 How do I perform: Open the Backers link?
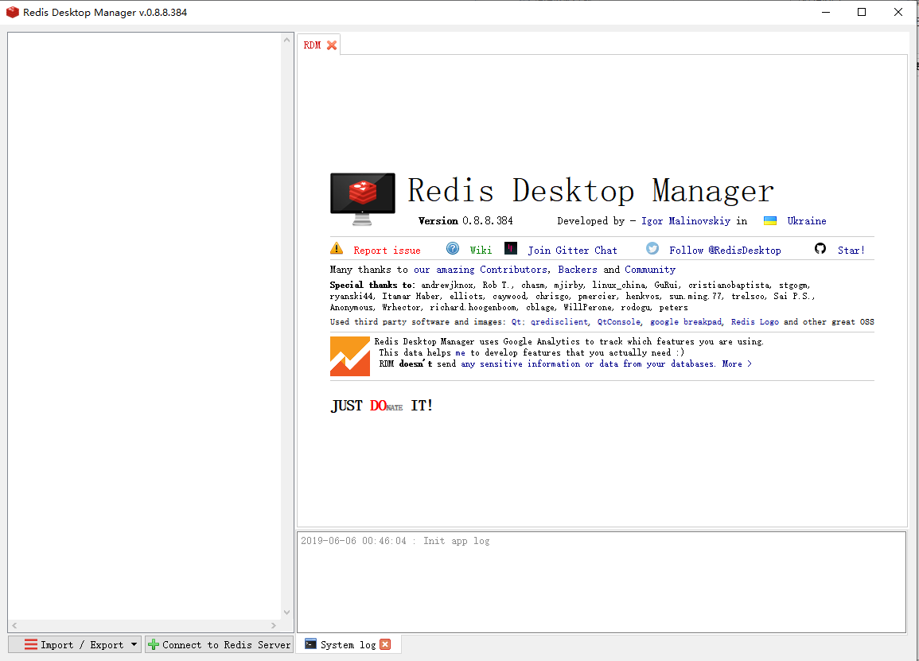click(578, 270)
